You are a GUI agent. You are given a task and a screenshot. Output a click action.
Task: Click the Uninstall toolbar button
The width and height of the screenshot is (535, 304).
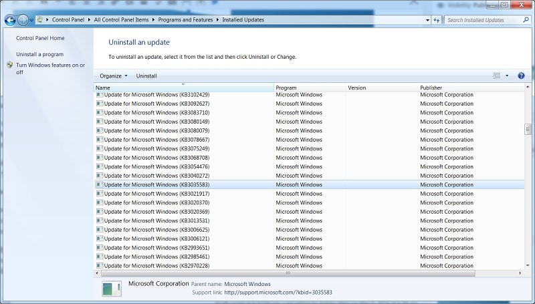pos(146,76)
